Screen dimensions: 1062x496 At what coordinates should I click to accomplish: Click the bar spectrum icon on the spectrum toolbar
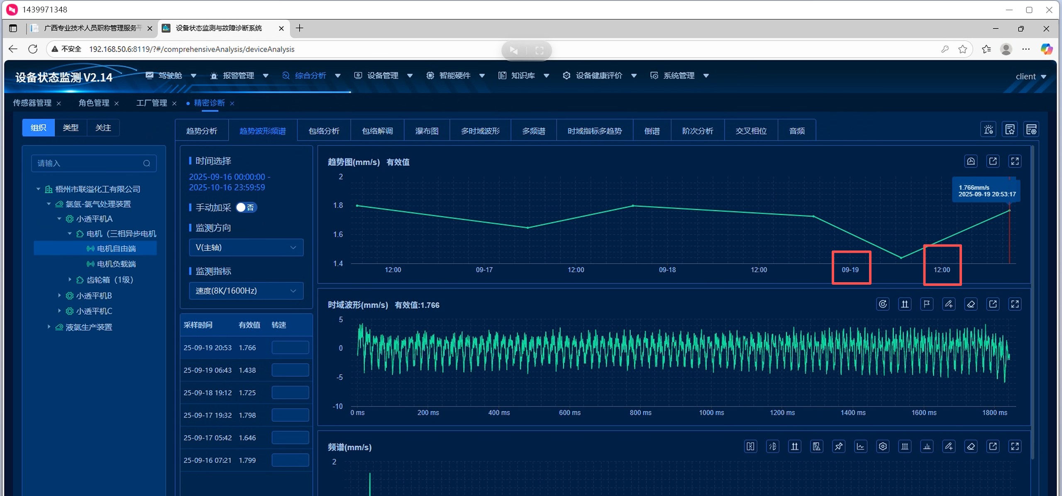927,446
